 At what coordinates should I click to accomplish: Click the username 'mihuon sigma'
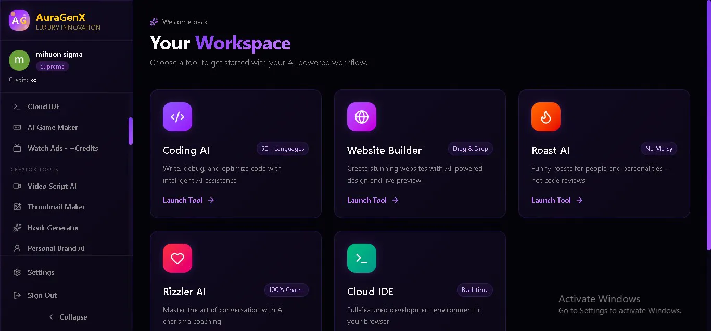(59, 54)
